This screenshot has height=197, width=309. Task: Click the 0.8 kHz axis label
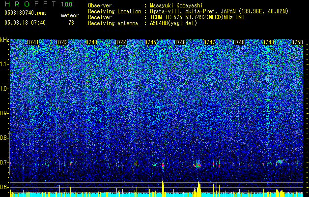pos(4,138)
